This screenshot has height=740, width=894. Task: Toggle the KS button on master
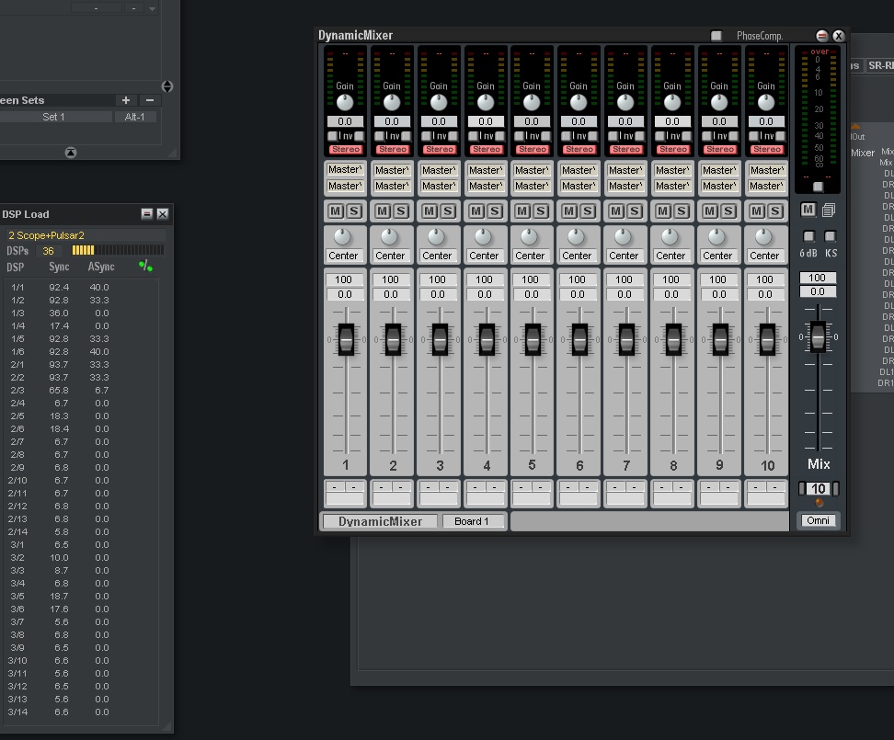point(830,237)
